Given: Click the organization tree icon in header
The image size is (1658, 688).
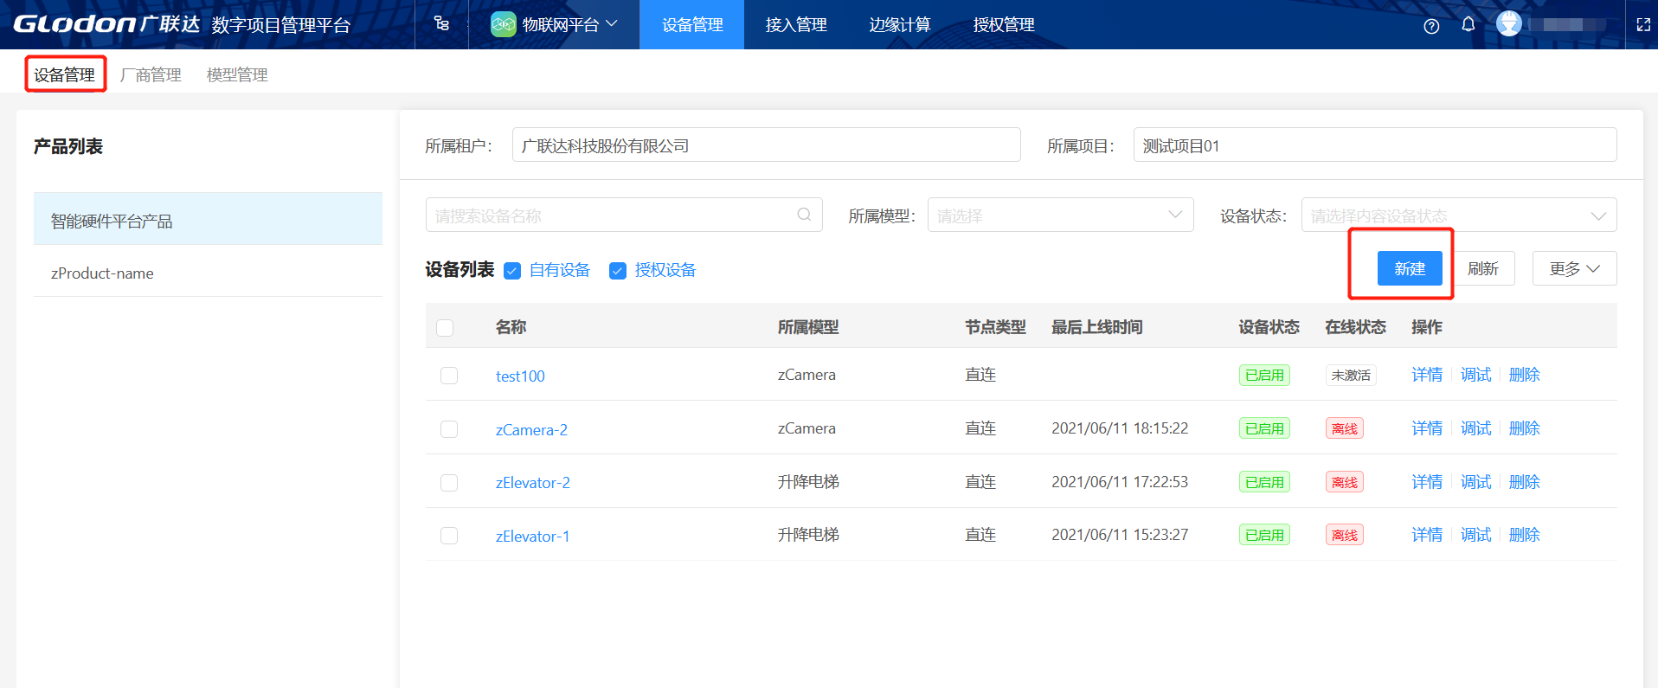Looking at the screenshot, I should point(441,24).
